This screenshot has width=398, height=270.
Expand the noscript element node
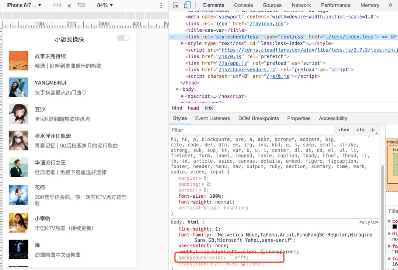point(182,96)
